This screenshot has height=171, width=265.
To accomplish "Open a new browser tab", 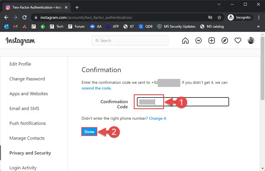I will pos(77,7).
